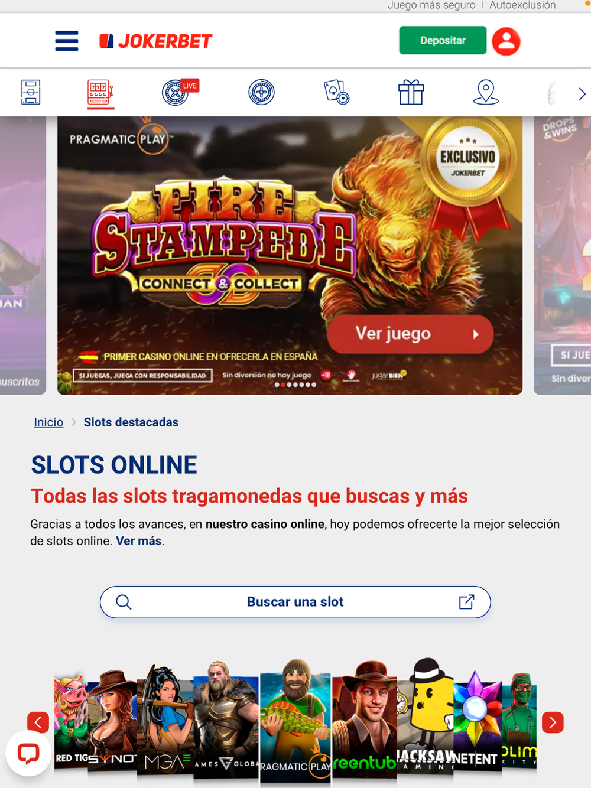Click the green Depositar button
The width and height of the screenshot is (591, 788).
pyautogui.click(x=443, y=40)
